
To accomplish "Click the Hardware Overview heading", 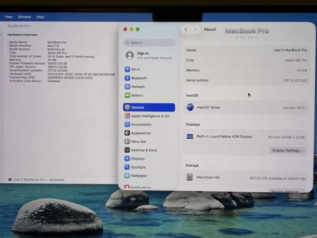I will pyautogui.click(x=23, y=35).
